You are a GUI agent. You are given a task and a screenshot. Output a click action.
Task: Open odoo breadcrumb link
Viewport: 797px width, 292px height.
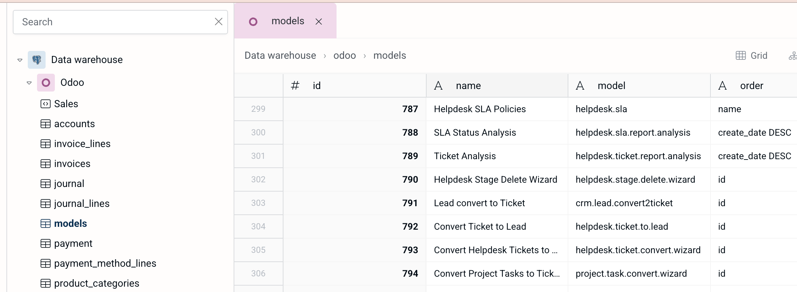coord(345,56)
